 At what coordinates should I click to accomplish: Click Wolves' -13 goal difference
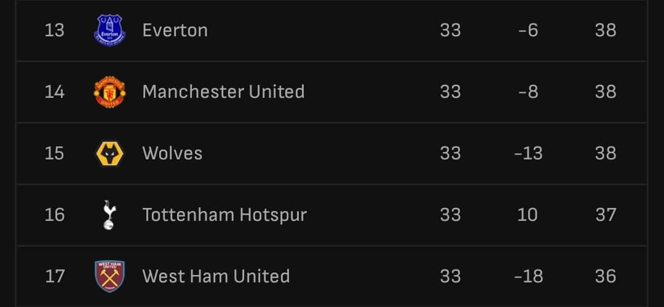(528, 153)
